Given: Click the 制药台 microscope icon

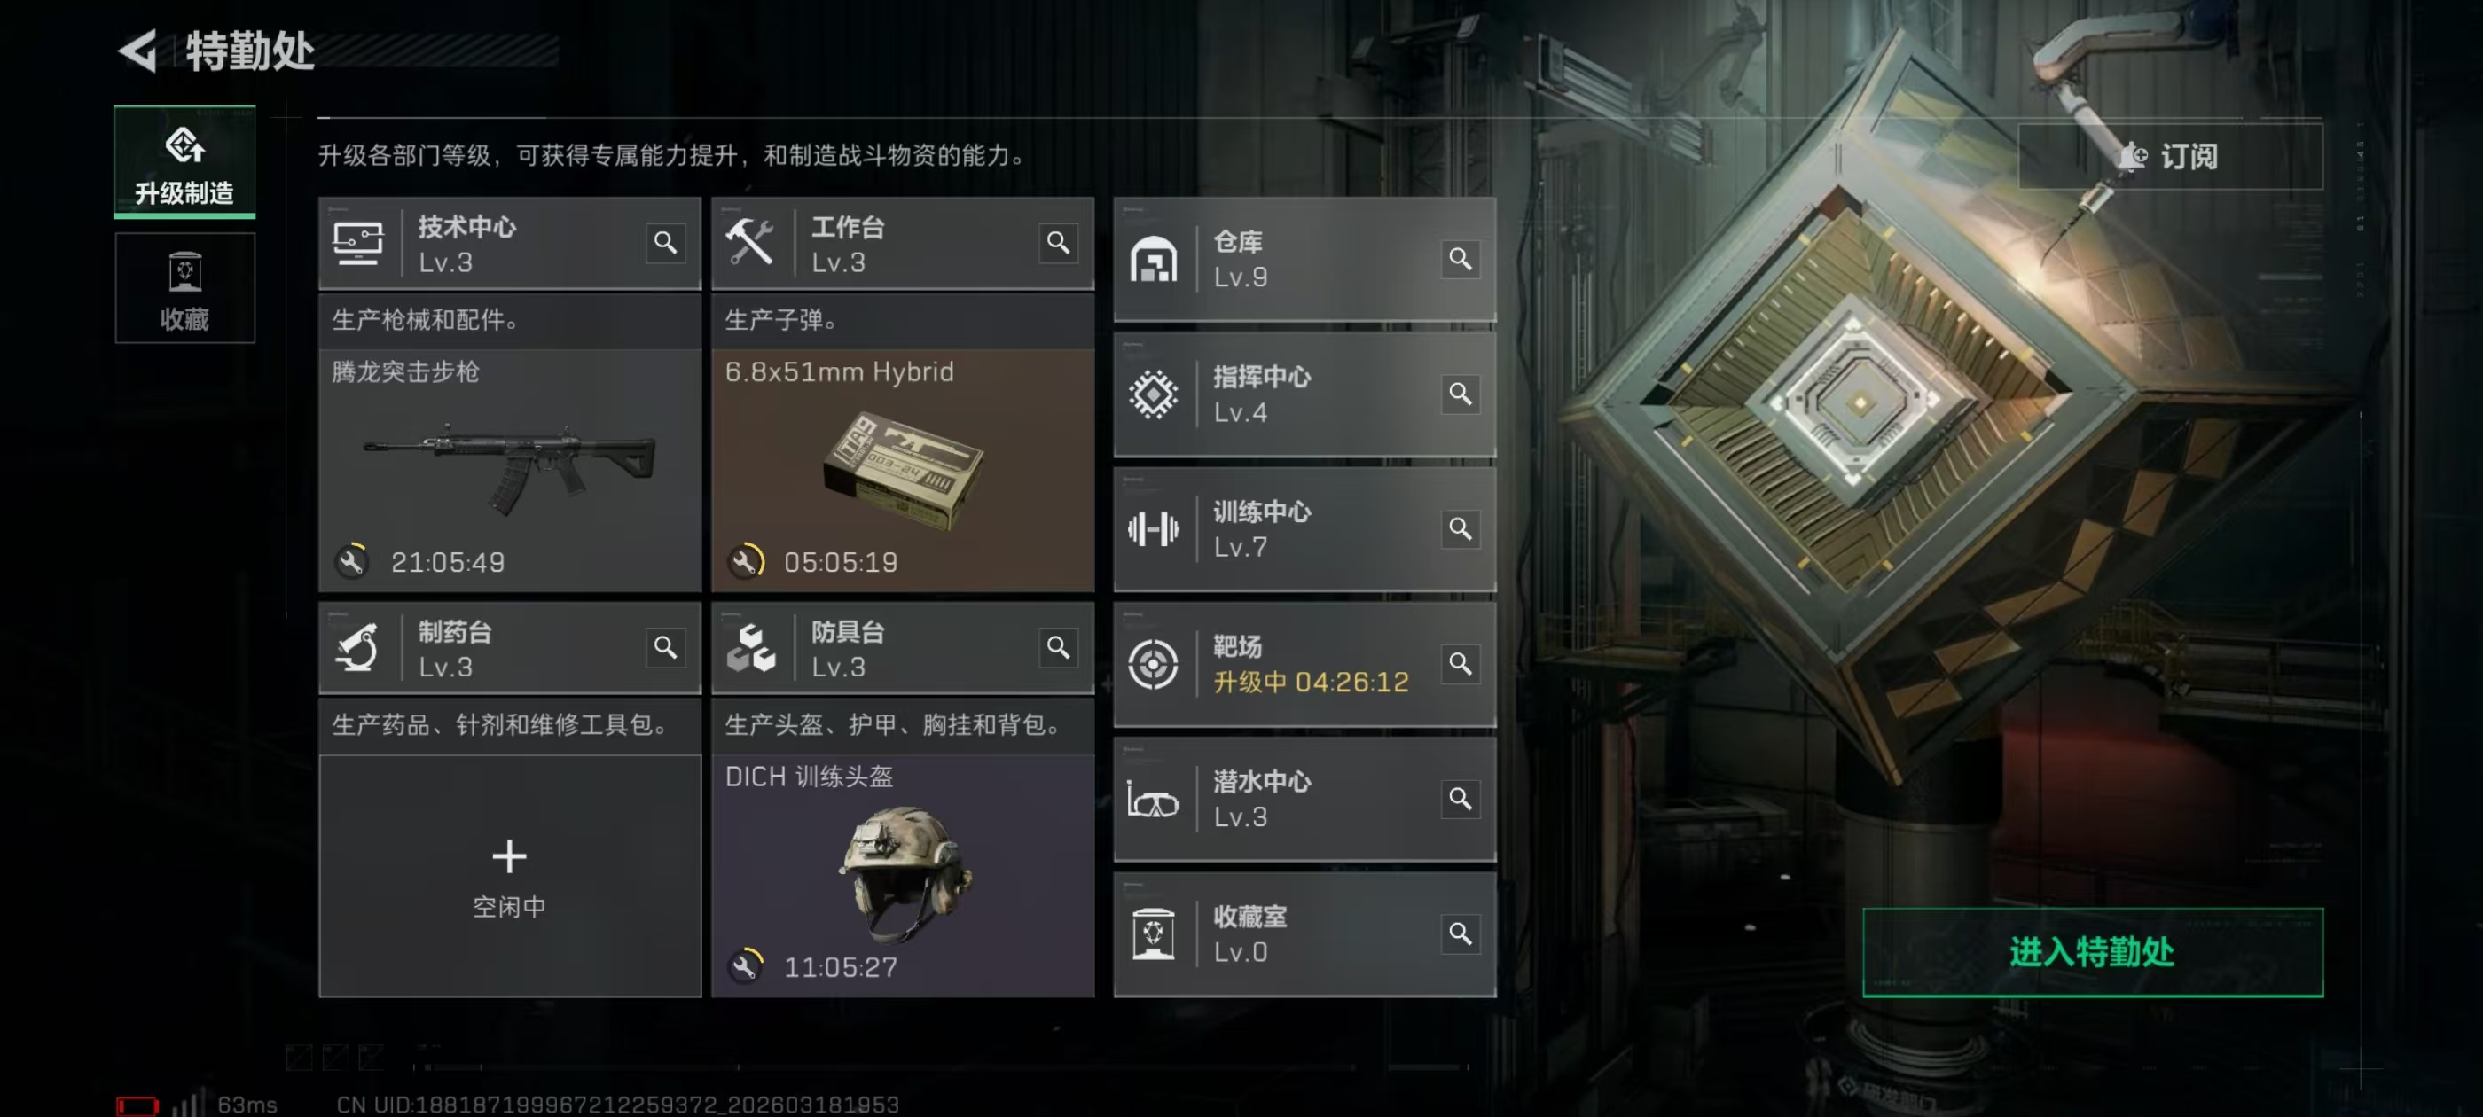Looking at the screenshot, I should pyautogui.click(x=357, y=648).
